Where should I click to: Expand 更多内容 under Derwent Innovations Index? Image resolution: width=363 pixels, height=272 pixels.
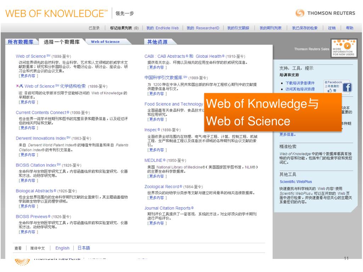[28, 155]
